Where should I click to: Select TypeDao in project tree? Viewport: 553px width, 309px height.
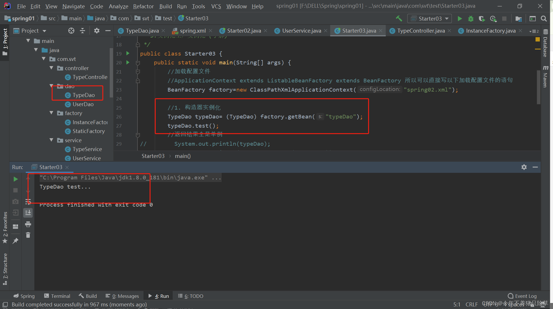(x=83, y=95)
